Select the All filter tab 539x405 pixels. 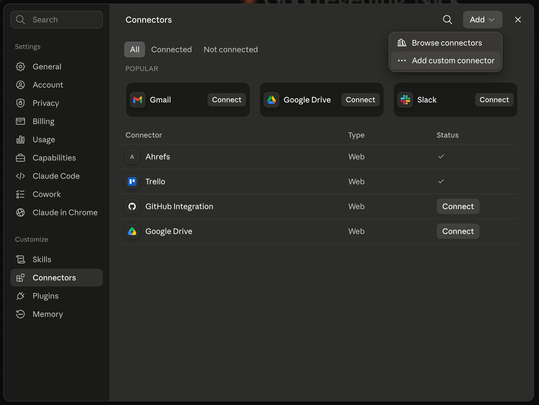click(x=135, y=49)
